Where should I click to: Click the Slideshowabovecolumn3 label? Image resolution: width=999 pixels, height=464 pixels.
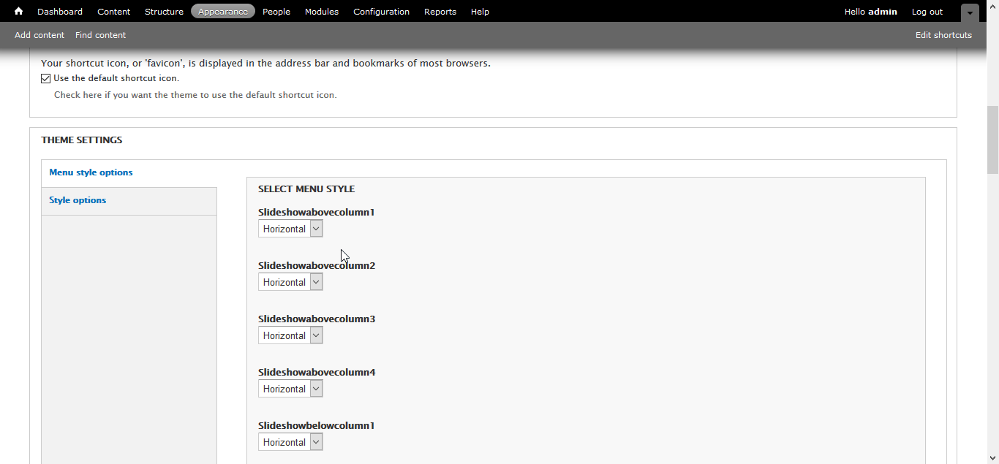click(317, 319)
